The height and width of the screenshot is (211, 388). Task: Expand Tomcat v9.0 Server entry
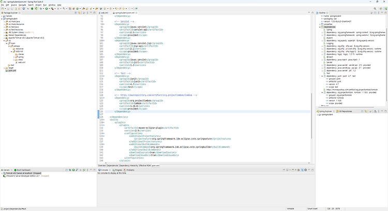tap(2, 173)
